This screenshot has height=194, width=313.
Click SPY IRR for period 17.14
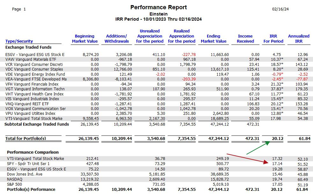277,164
